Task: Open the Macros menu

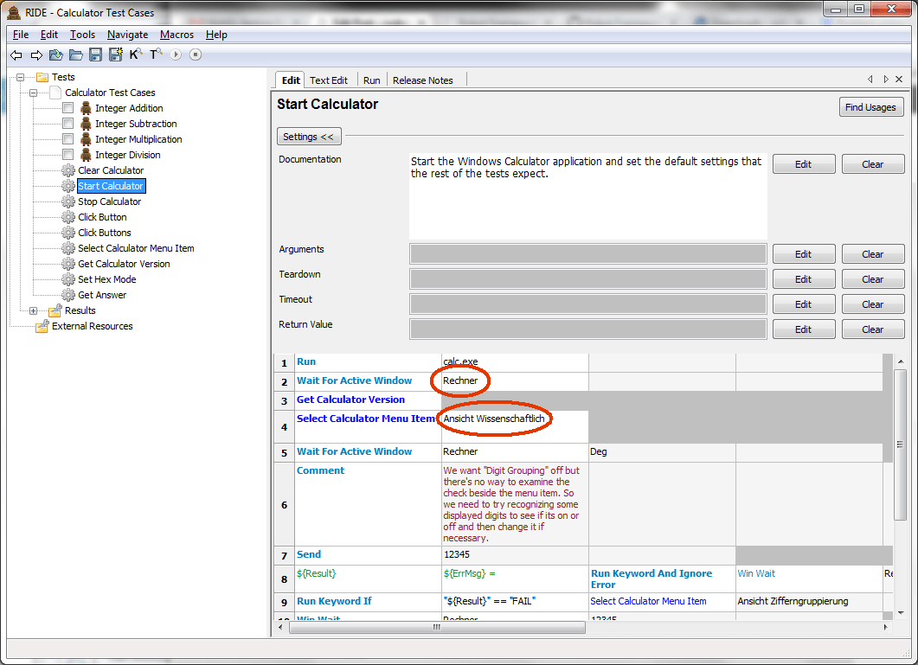Action: [x=177, y=35]
